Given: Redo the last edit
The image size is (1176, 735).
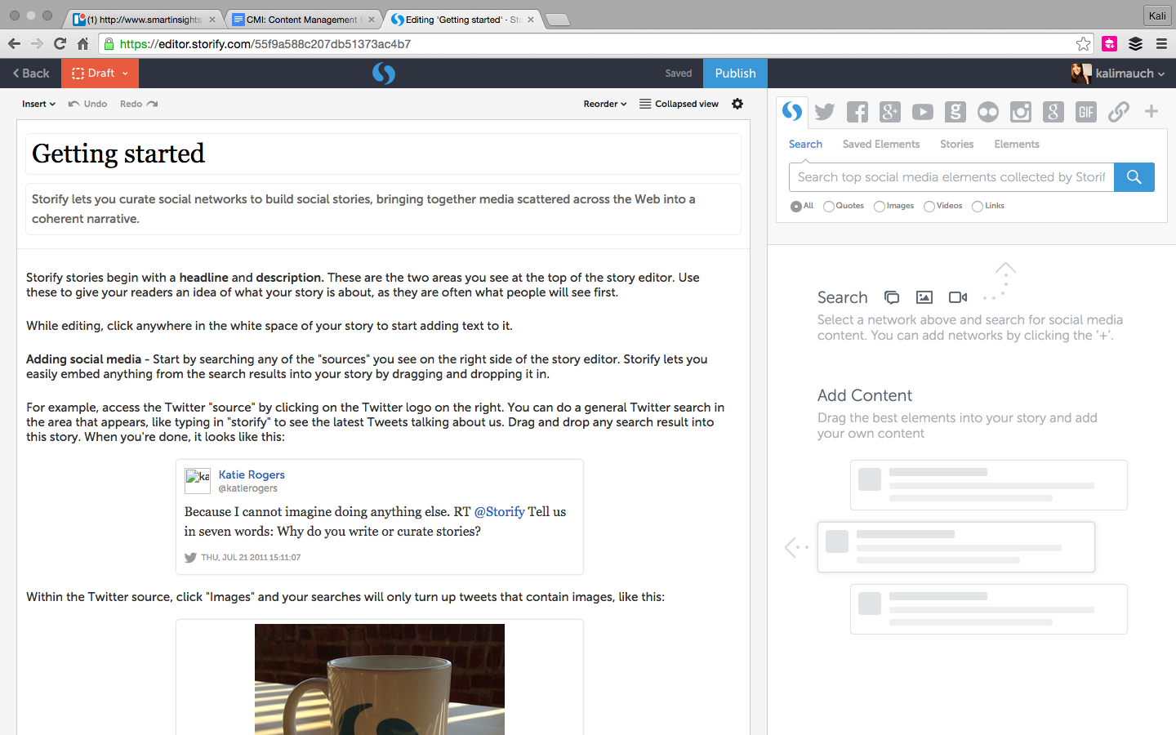Looking at the screenshot, I should (x=139, y=104).
